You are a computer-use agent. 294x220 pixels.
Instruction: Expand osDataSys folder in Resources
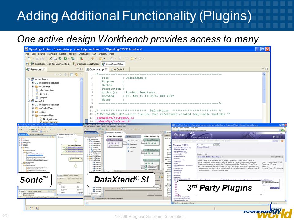point(33,86)
